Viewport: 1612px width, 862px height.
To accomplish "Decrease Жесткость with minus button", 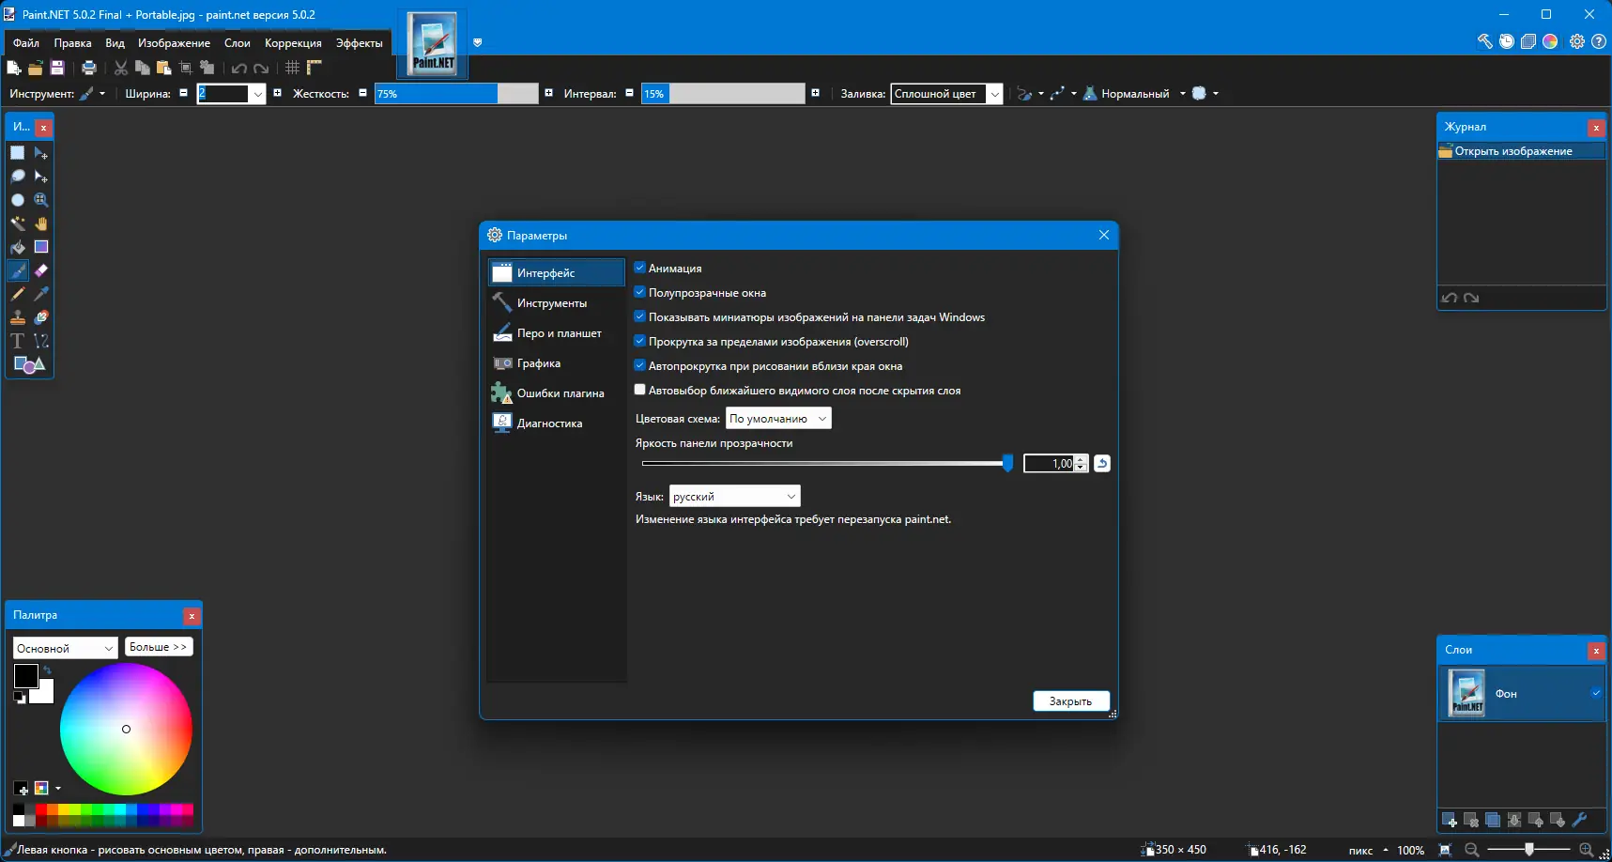I will [362, 93].
